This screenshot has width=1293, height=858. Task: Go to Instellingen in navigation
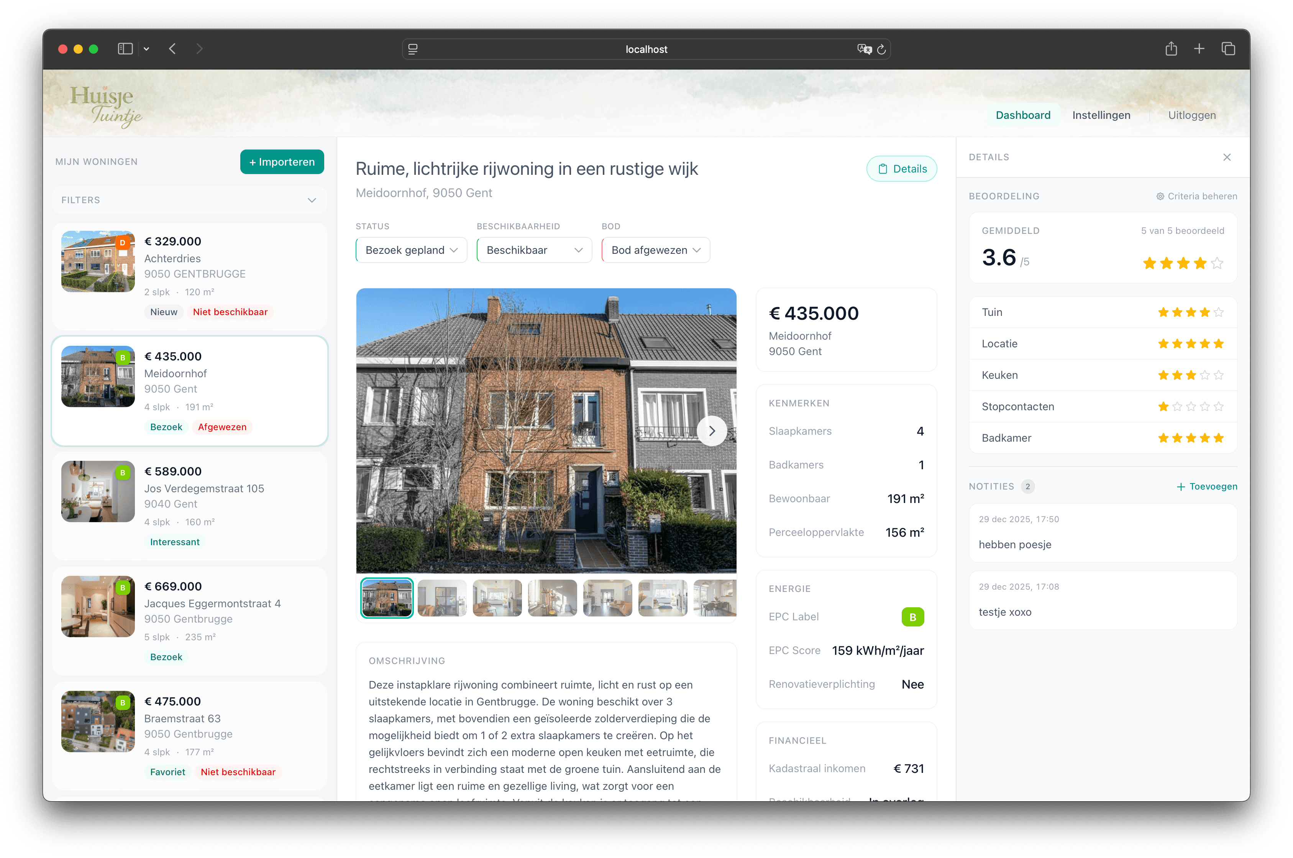[1101, 115]
